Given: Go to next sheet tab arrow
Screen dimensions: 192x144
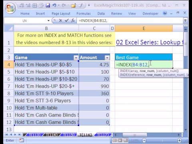Looking at the screenshot, I should tap(15, 135).
